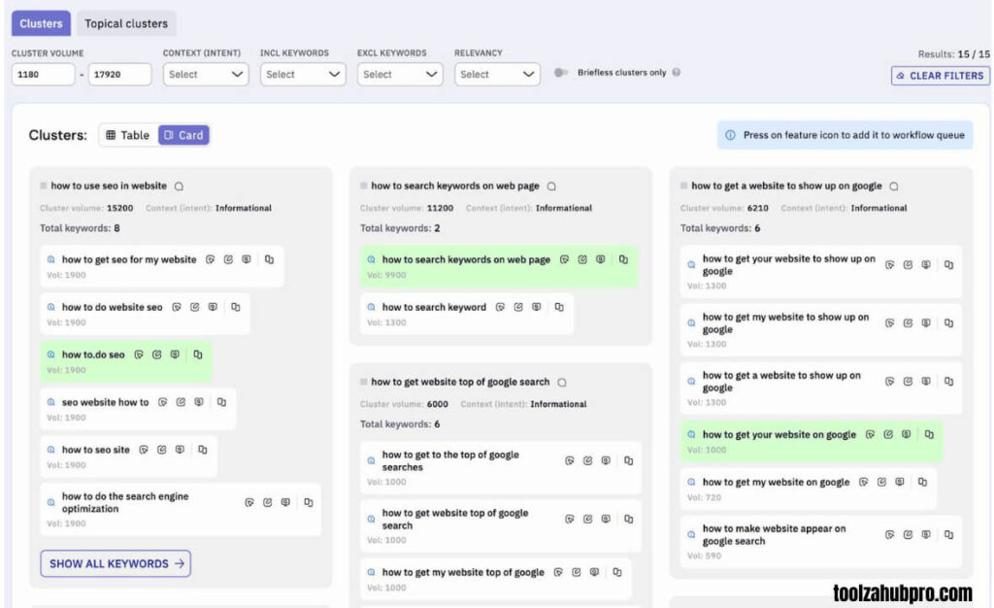The width and height of the screenshot is (994, 608).
Task: Click first feature icon for 'how to get your website on google'
Action: (x=871, y=434)
